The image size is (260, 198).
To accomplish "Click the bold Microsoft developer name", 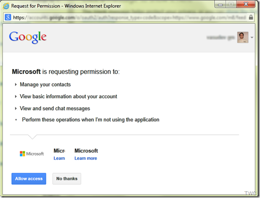I will click(x=86, y=150).
